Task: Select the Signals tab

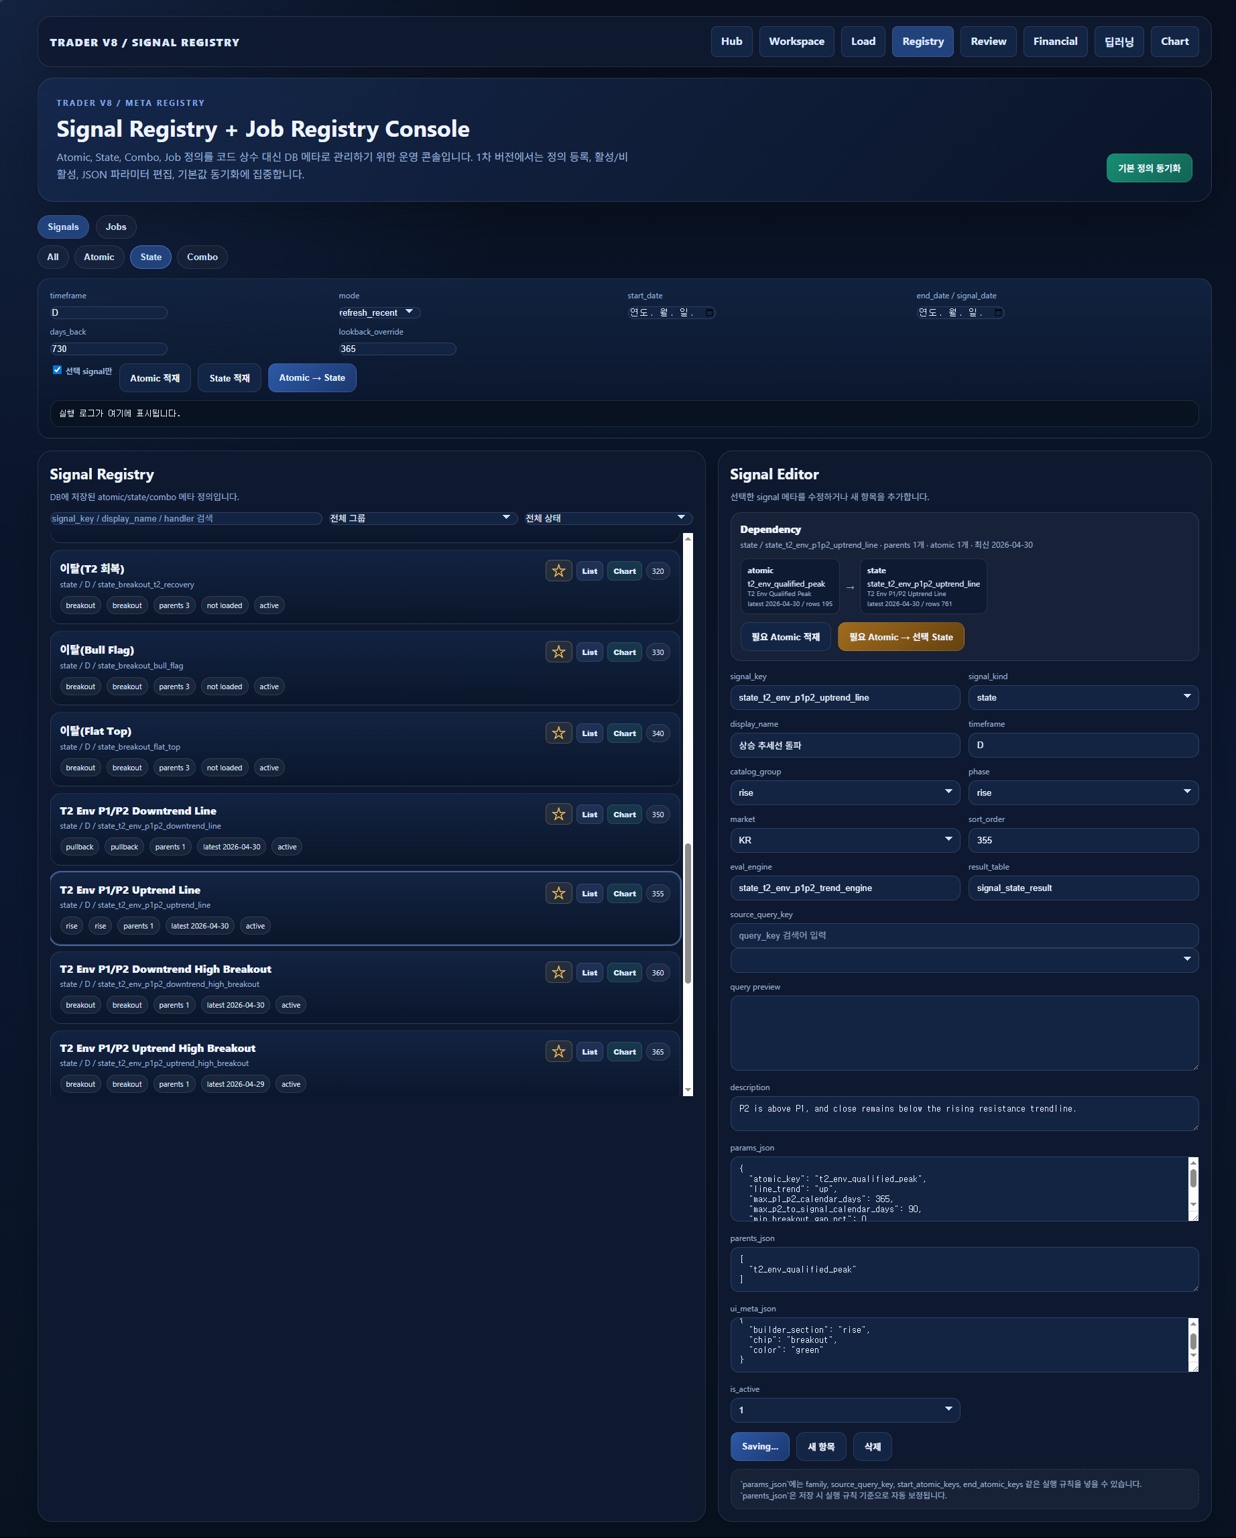Action: click(63, 227)
